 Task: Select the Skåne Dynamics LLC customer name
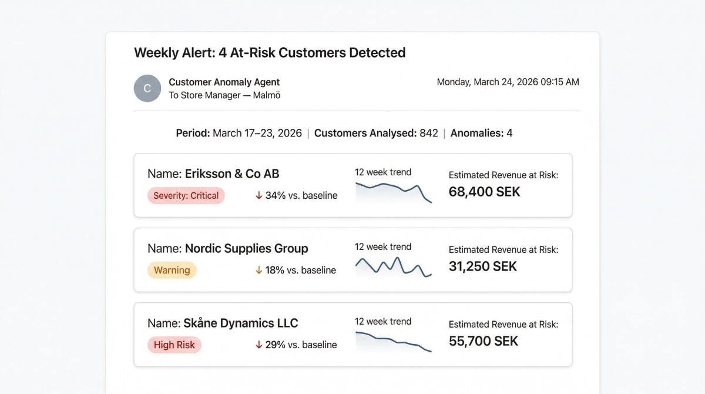coord(241,323)
